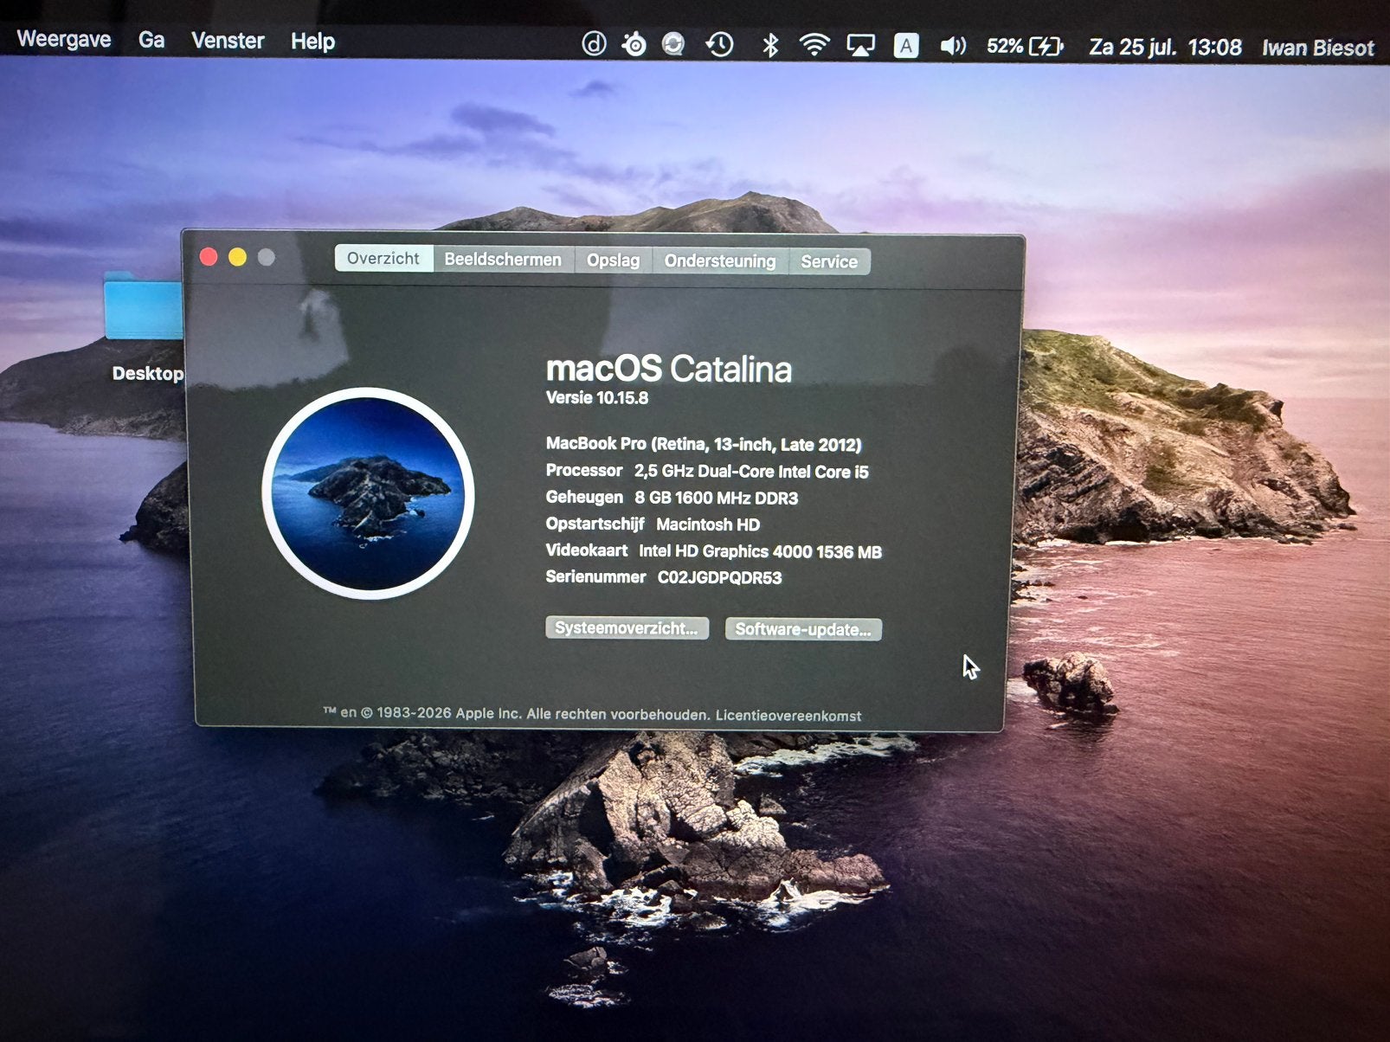
Task: Click the date and time Za 25 jul. 13:08
Action: 1165,48
